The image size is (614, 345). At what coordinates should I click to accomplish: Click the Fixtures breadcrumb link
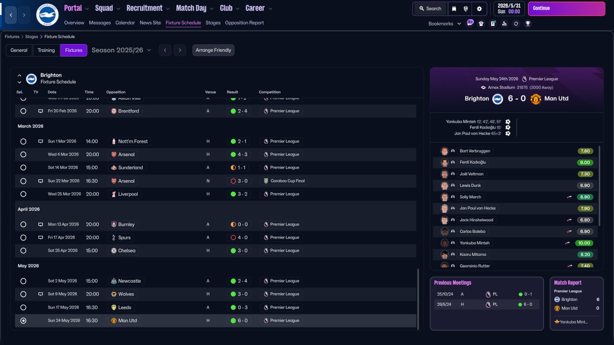click(12, 36)
